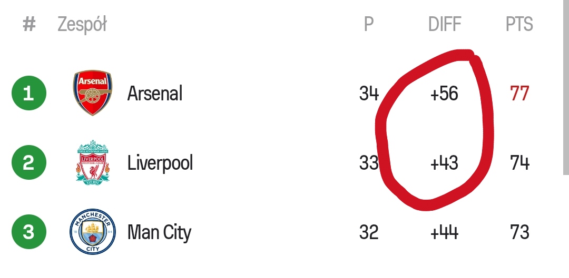The height and width of the screenshot is (278, 569).
Task: Open the Man City team link
Action: coord(159,232)
